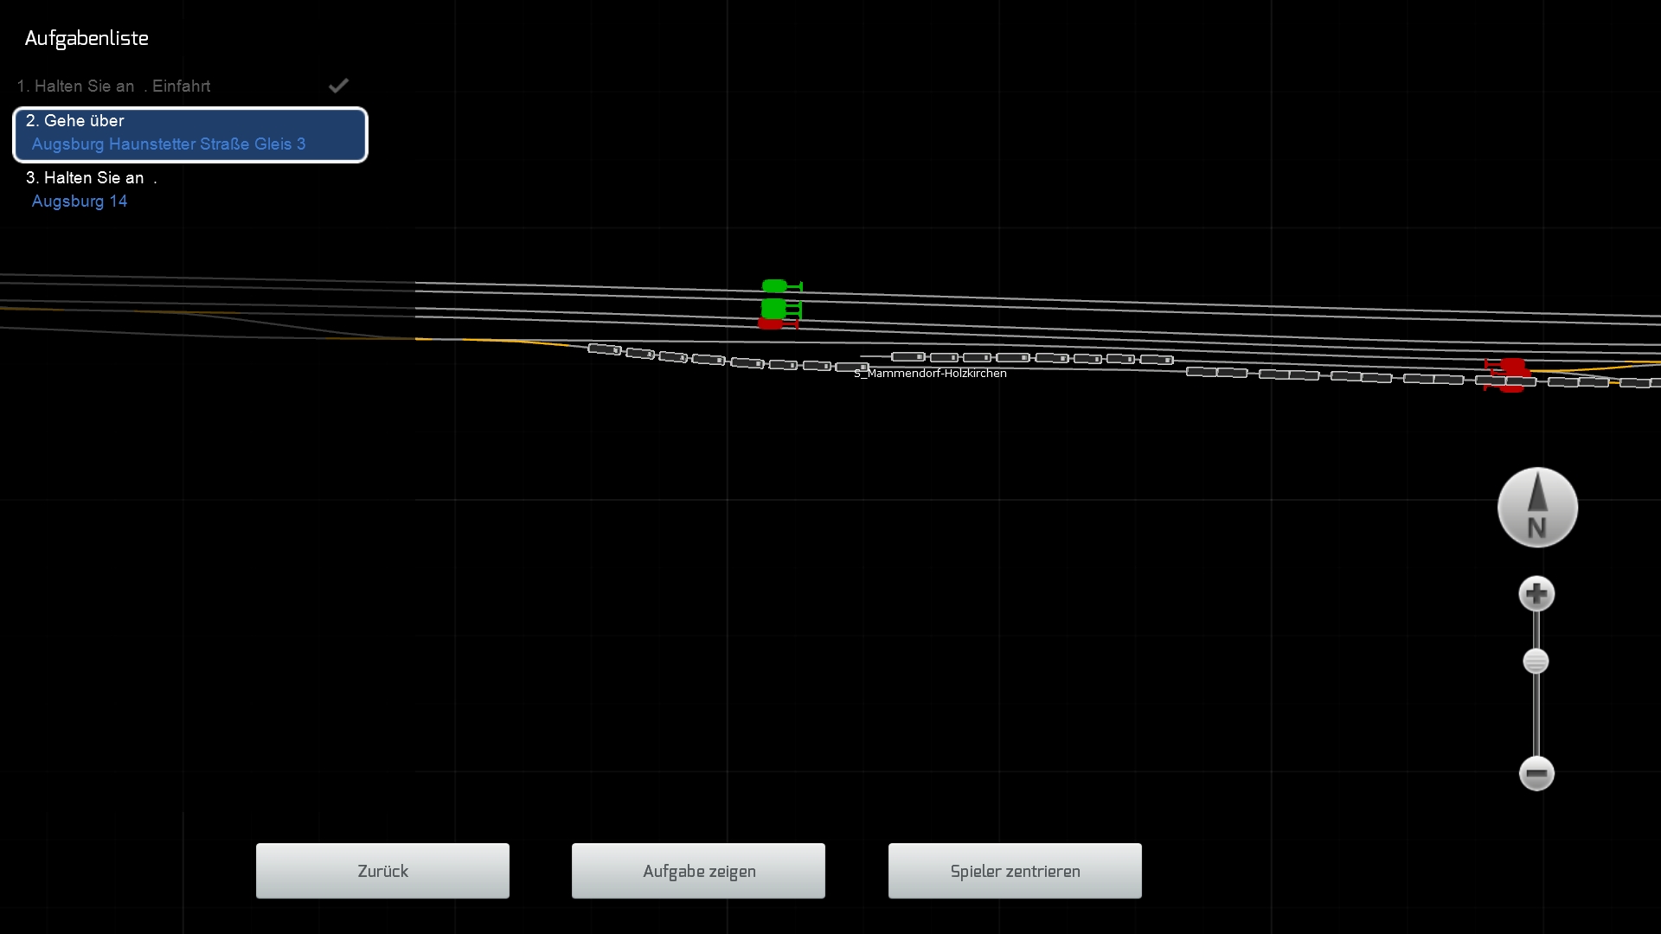1661x934 pixels.
Task: Click the topmost green signal icon
Action: tap(775, 286)
